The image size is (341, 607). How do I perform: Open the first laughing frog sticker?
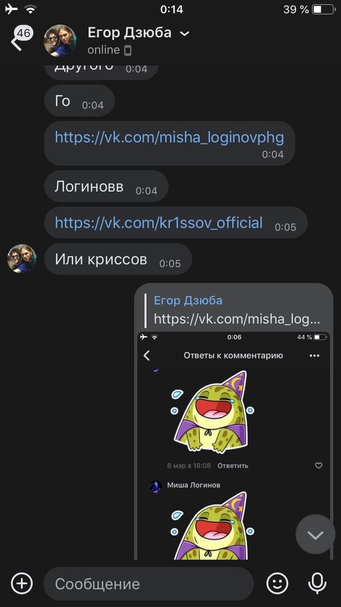[212, 411]
